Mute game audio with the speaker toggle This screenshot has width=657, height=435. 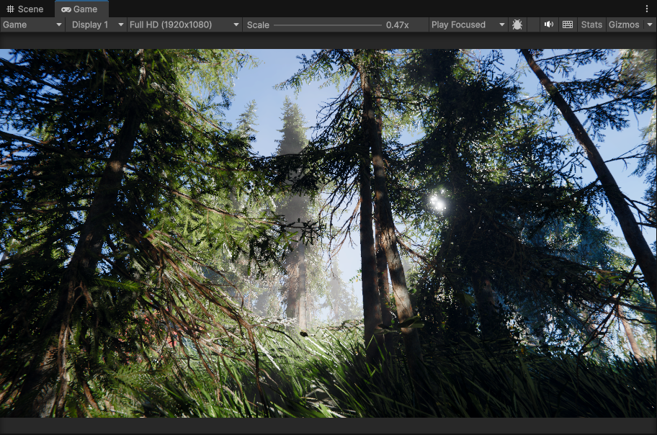[549, 24]
